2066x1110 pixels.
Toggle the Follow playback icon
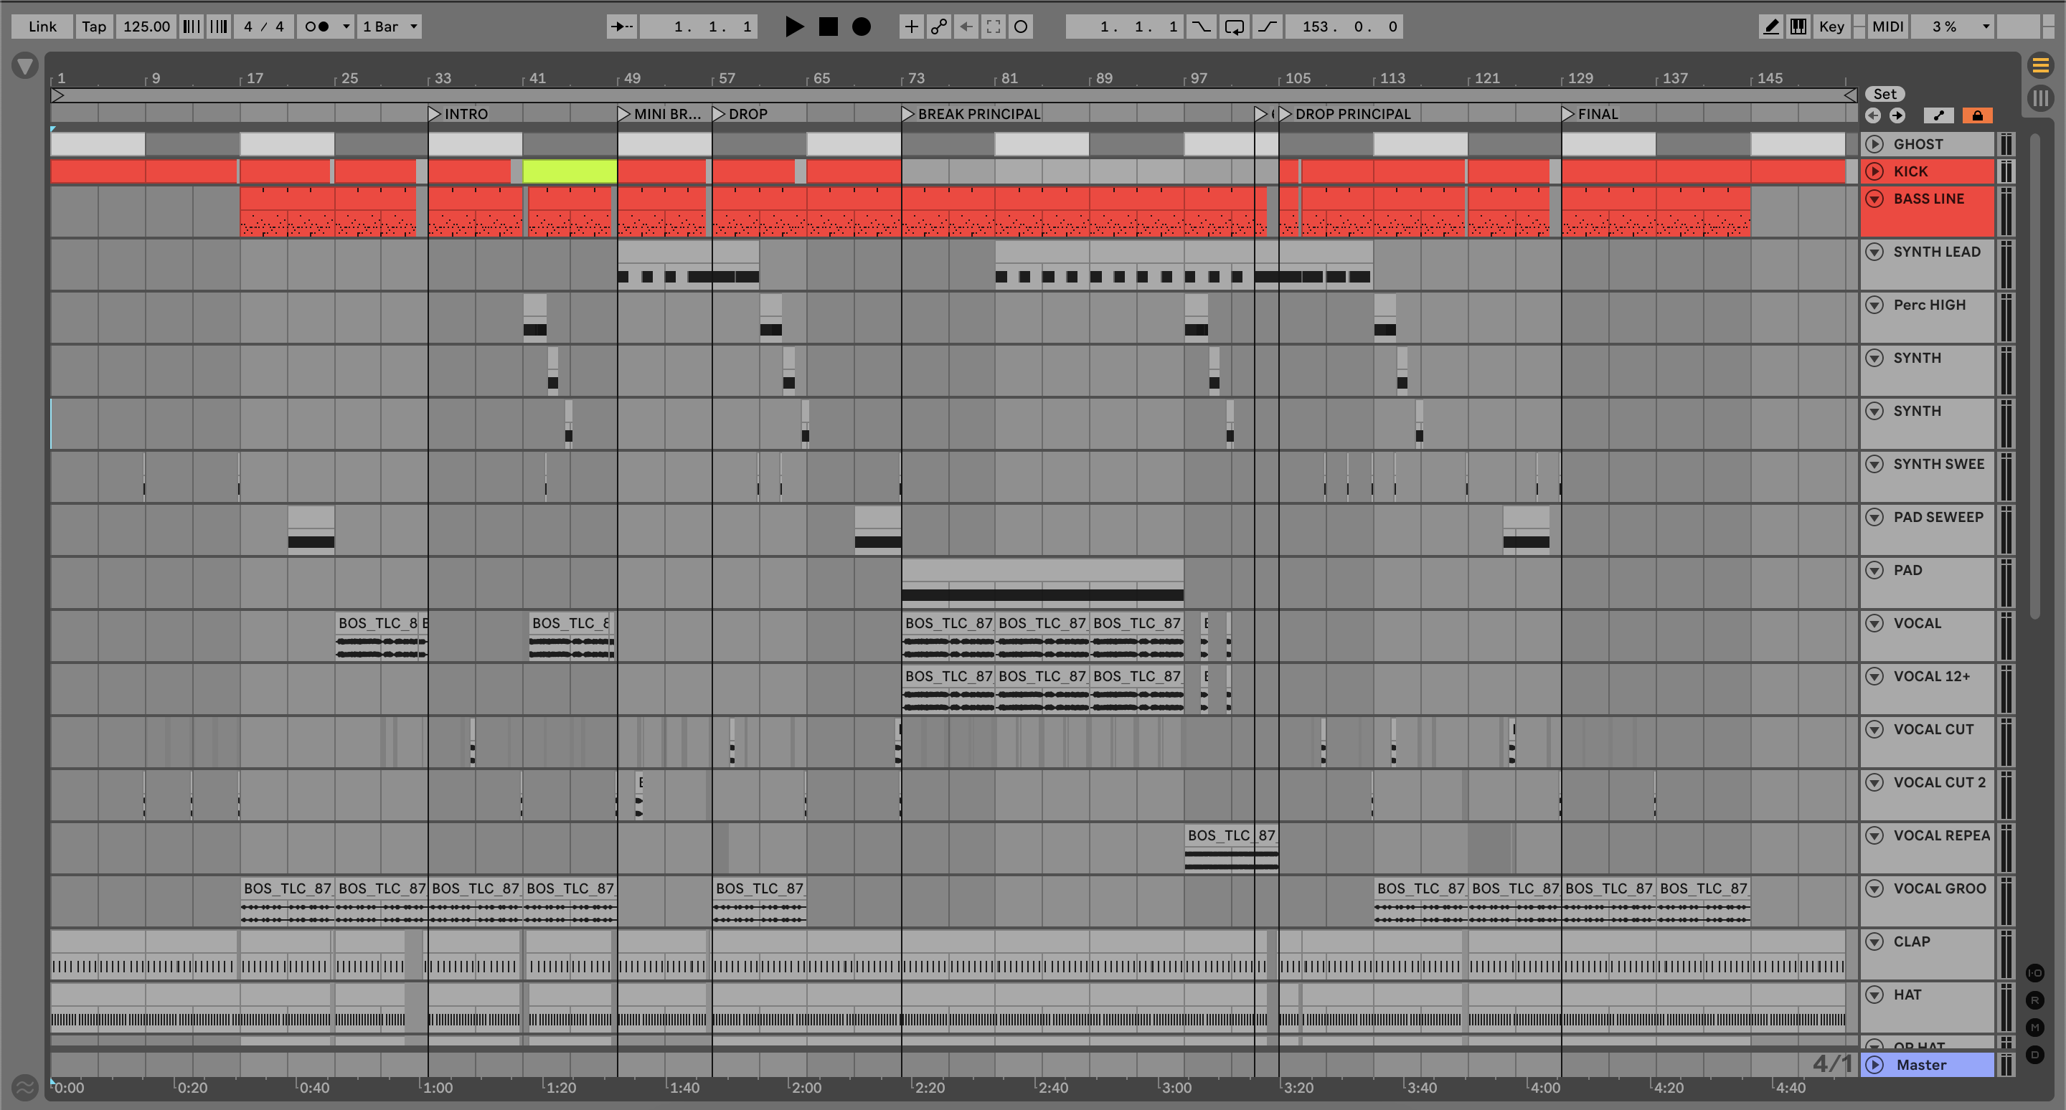pyautogui.click(x=621, y=27)
